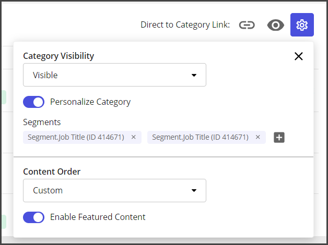Copy the direct category link via chain icon
Screen dimensions: 328x245
click(247, 25)
